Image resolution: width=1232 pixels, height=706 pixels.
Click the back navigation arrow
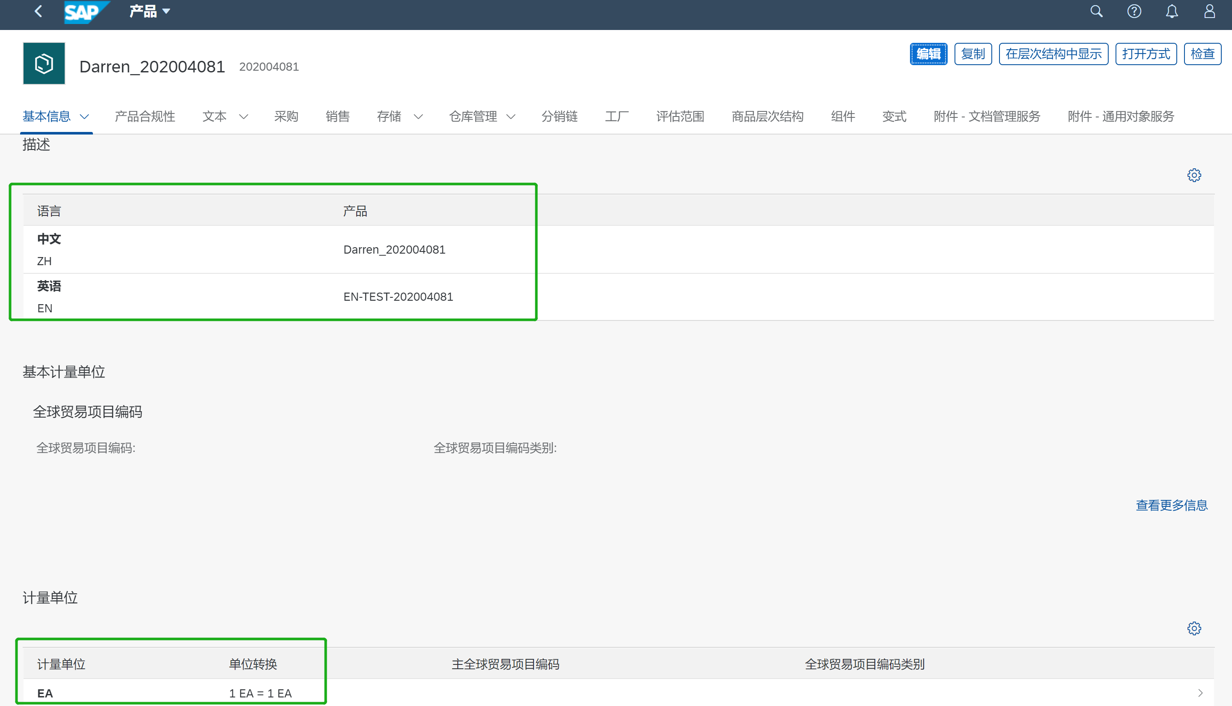[38, 11]
